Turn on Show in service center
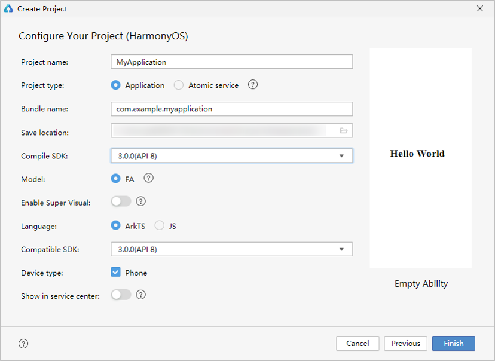The image size is (495, 361). [121, 295]
